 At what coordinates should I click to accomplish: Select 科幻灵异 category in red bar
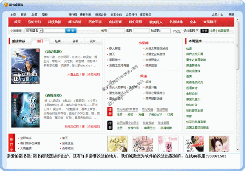tap(136, 22)
